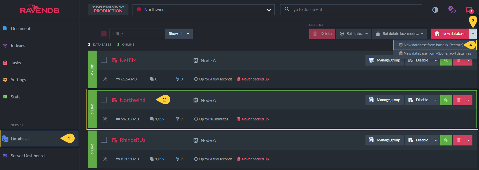Click the database icon beside RhinosRUs name
479x170 pixels.
click(x=115, y=140)
